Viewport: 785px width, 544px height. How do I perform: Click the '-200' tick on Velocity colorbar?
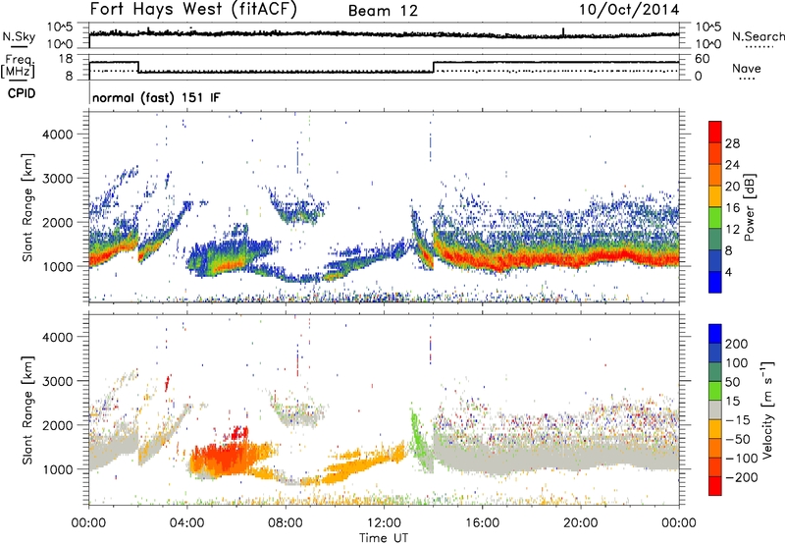click(x=741, y=477)
